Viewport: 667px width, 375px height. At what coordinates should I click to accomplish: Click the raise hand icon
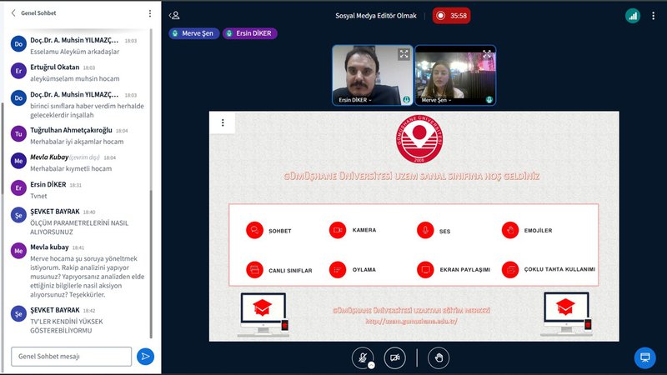tap(439, 357)
